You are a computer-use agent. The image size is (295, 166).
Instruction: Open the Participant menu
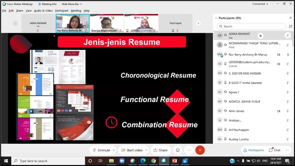click(62, 11)
